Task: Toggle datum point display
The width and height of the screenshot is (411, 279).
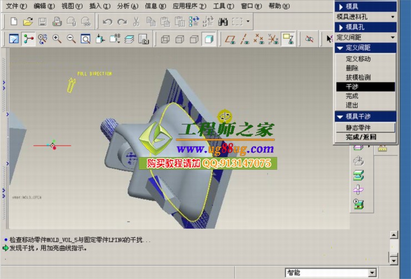Action: click(259, 39)
